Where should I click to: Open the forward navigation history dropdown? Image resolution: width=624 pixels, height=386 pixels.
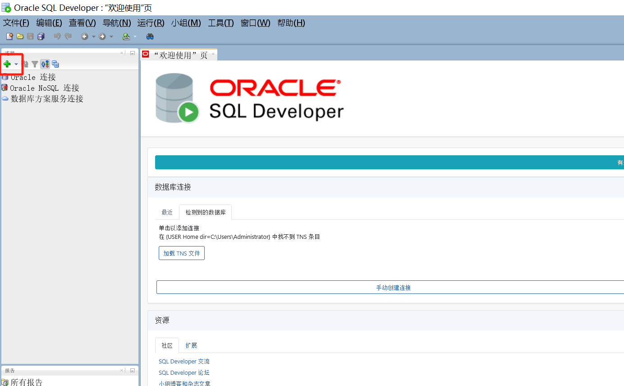click(x=111, y=37)
